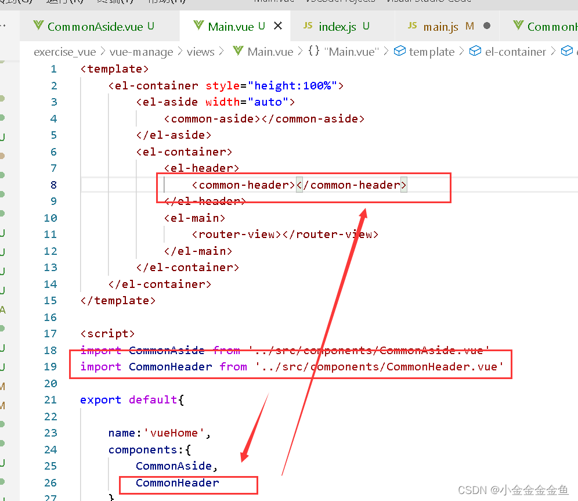Click line number 8 in the gutter

click(54, 185)
